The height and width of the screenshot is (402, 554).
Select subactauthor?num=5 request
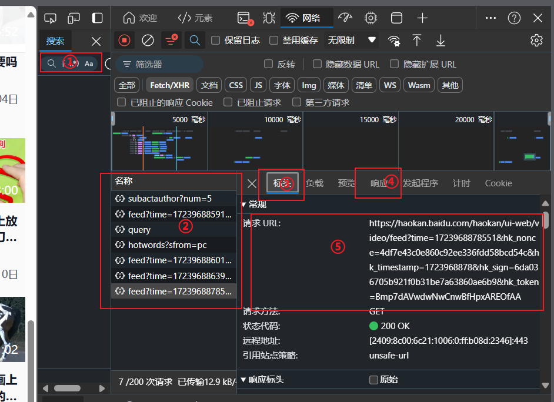174,199
